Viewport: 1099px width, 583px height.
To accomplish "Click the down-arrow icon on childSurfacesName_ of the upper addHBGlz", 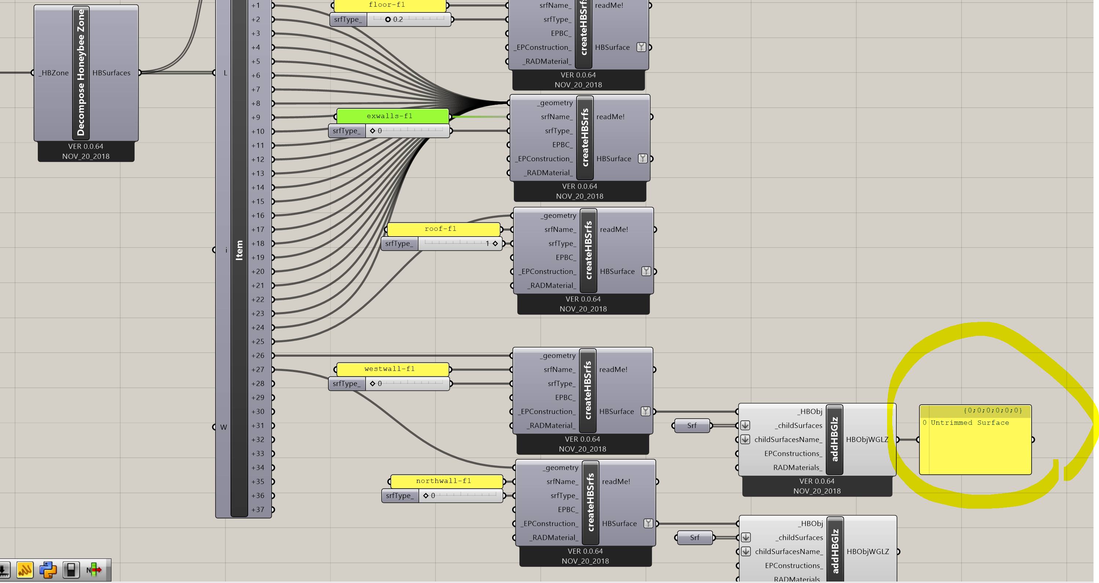I will [745, 439].
